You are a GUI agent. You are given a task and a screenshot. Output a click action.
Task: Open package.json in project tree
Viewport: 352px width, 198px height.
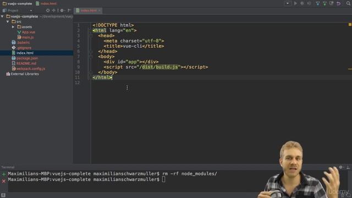25,58
